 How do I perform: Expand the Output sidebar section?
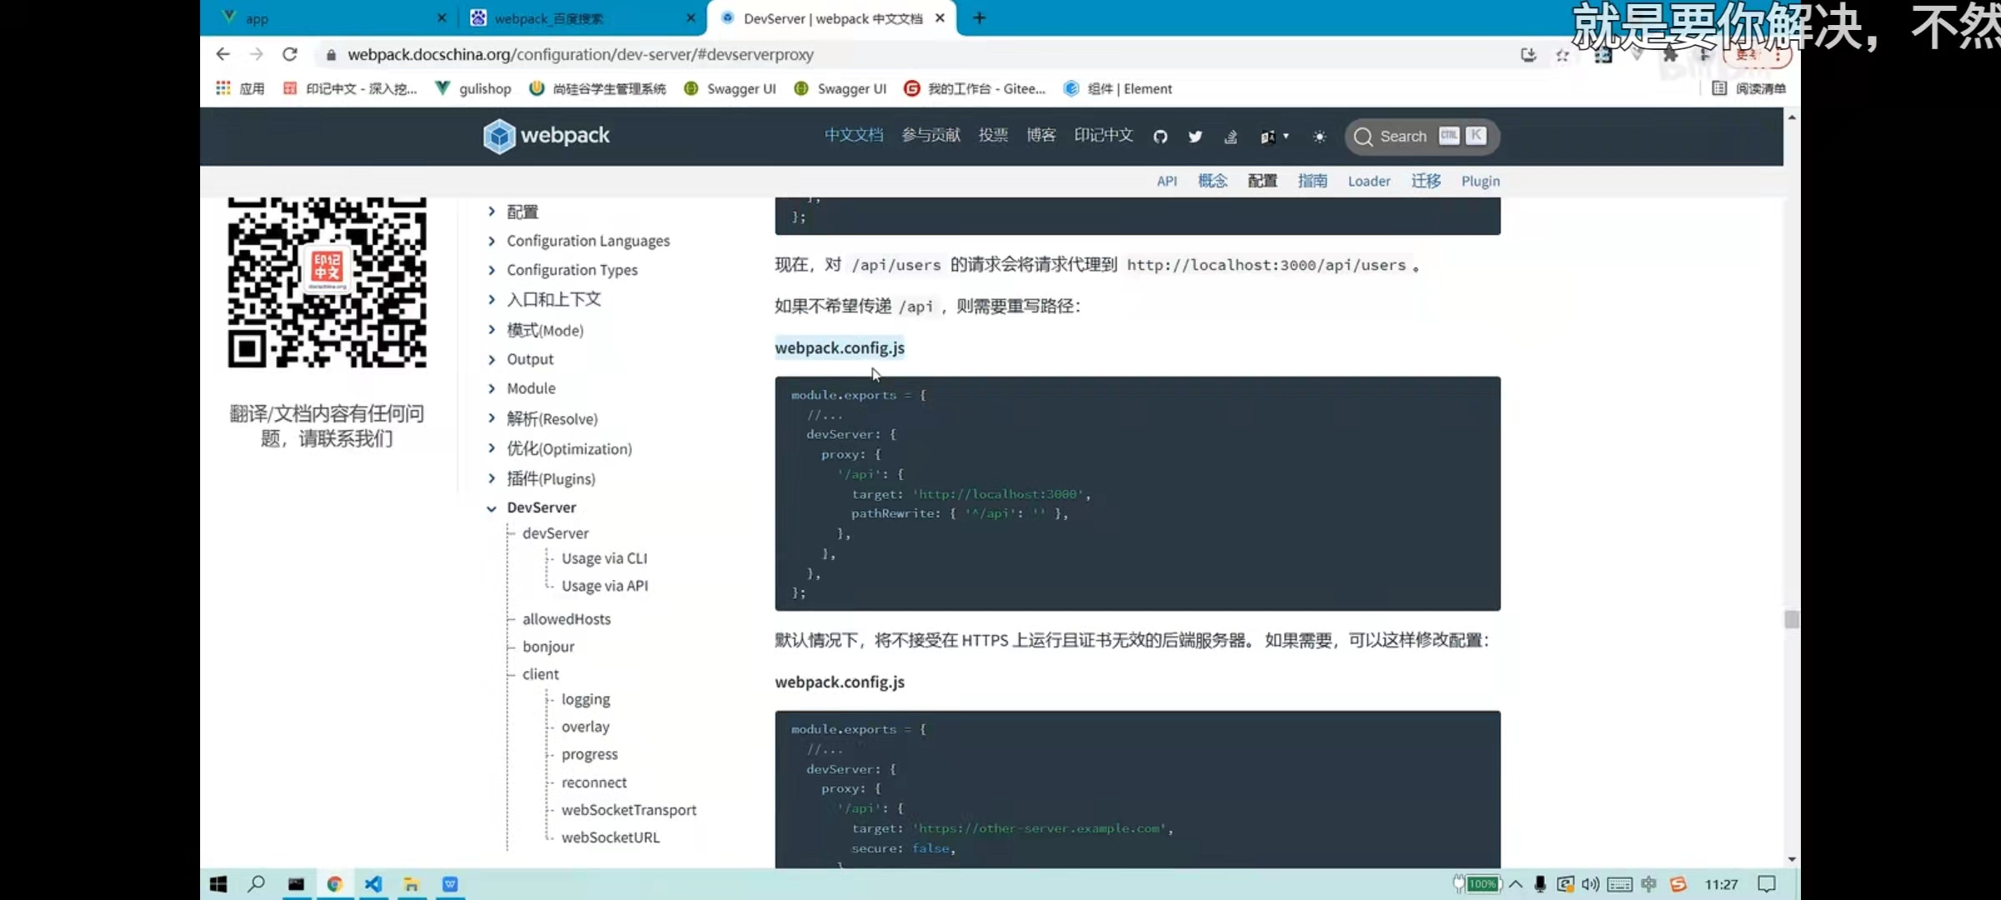click(x=491, y=359)
